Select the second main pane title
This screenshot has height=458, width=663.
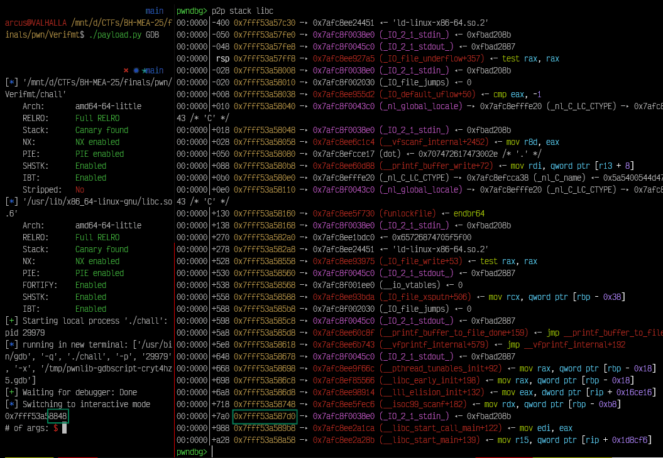(154, 70)
